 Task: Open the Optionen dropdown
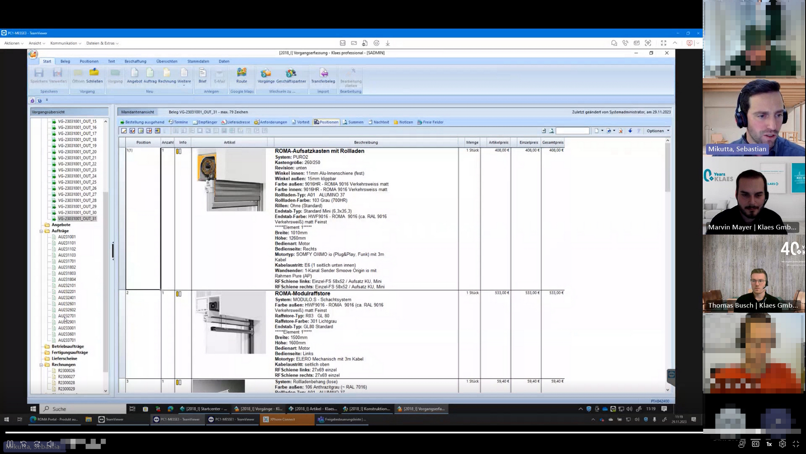[x=658, y=131]
